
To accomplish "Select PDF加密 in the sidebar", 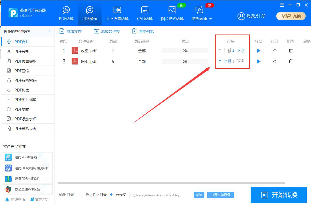I will click(x=28, y=90).
